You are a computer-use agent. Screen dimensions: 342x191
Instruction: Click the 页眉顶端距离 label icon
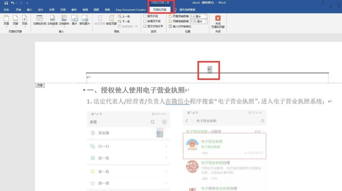click(x=170, y=16)
